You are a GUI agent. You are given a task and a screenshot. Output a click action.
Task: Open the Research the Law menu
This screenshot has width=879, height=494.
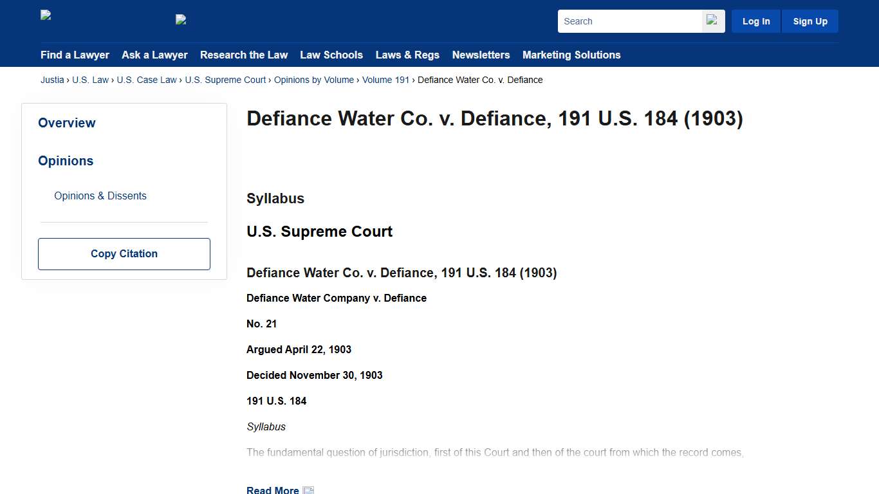click(x=244, y=55)
